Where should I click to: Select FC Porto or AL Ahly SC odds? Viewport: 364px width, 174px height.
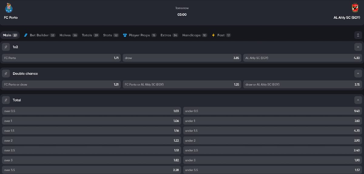point(182,84)
